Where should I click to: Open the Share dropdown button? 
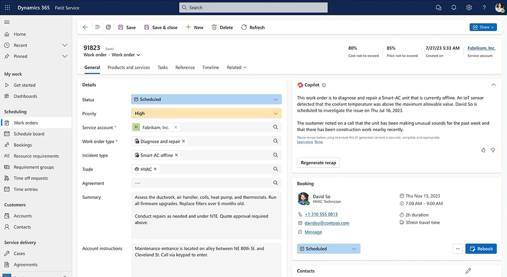click(483, 27)
